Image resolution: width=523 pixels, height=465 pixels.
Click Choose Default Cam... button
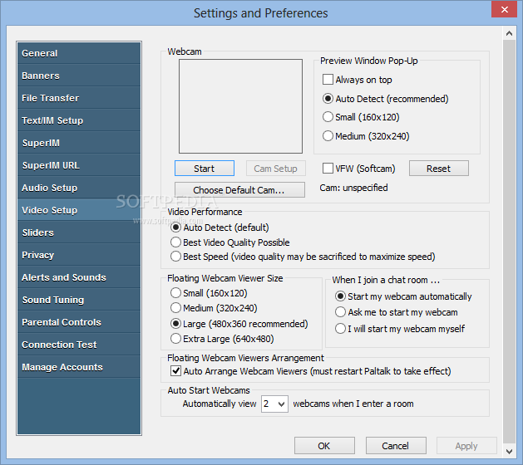[x=239, y=189]
